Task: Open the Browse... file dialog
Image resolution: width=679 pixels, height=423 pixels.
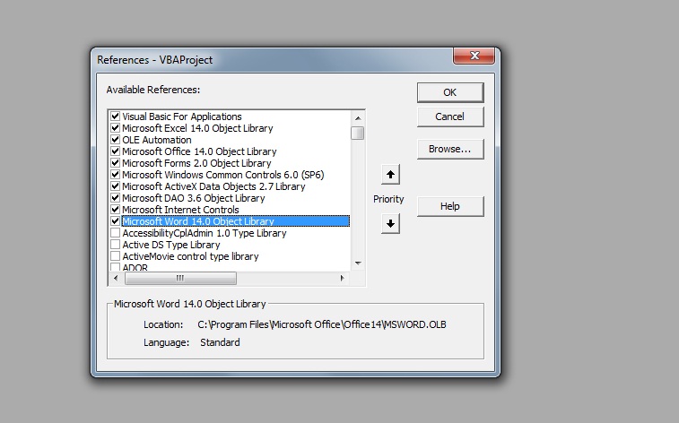Action: 449,149
